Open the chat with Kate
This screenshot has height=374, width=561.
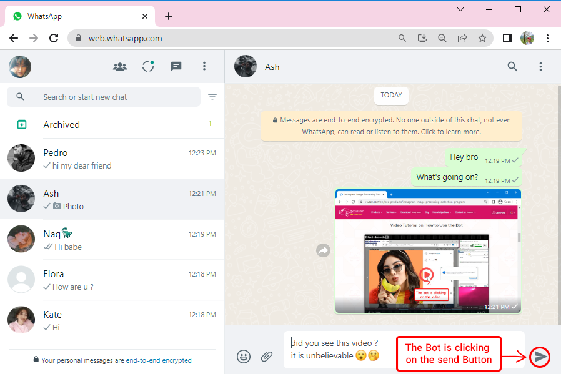click(x=112, y=320)
